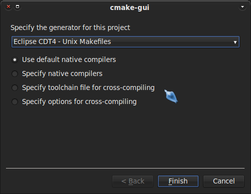This screenshot has width=251, height=194.
Task: Pick Specify options for cross-compiling radio circle
Action: pos(14,101)
